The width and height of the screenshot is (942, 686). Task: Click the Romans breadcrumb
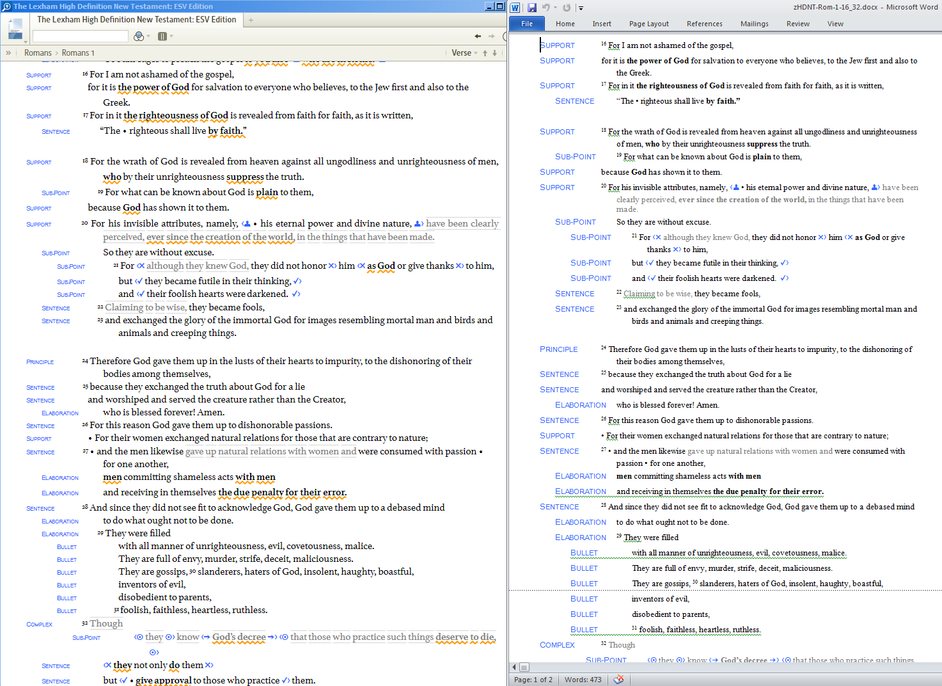pos(38,53)
